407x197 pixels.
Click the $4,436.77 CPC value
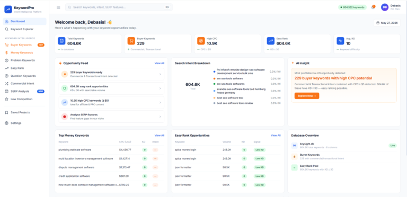click(x=125, y=150)
